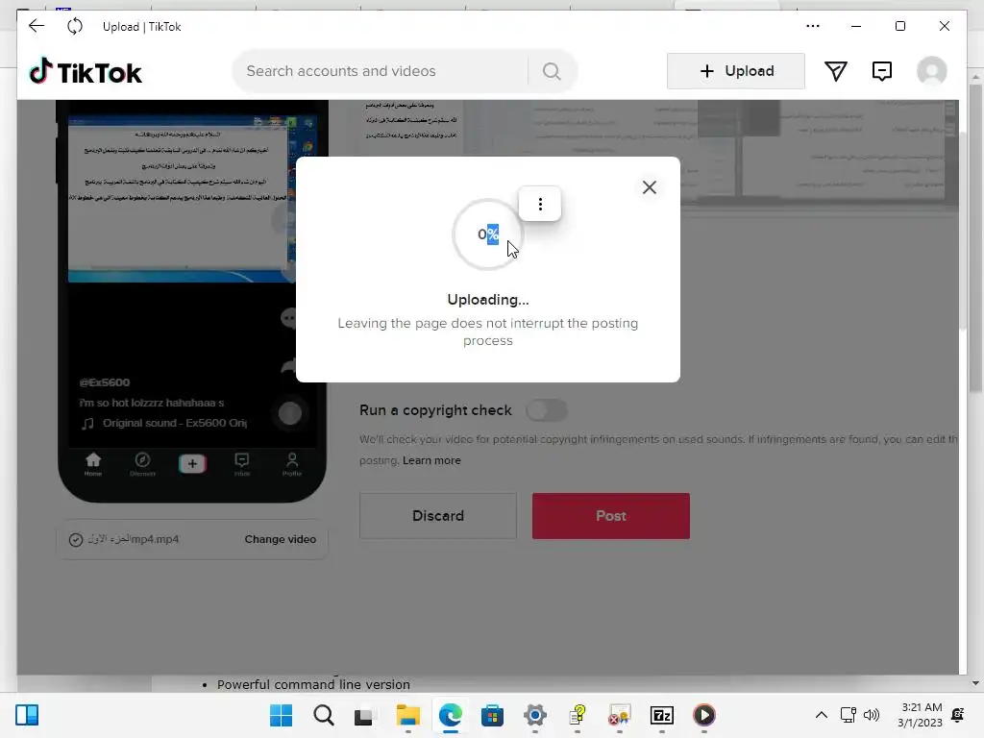This screenshot has width=984, height=738.
Task: Click the search magnifier icon
Action: point(552,71)
